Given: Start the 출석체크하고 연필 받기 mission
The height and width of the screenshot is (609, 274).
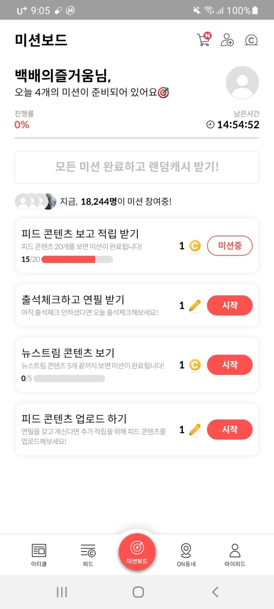Looking at the screenshot, I should coord(230,305).
